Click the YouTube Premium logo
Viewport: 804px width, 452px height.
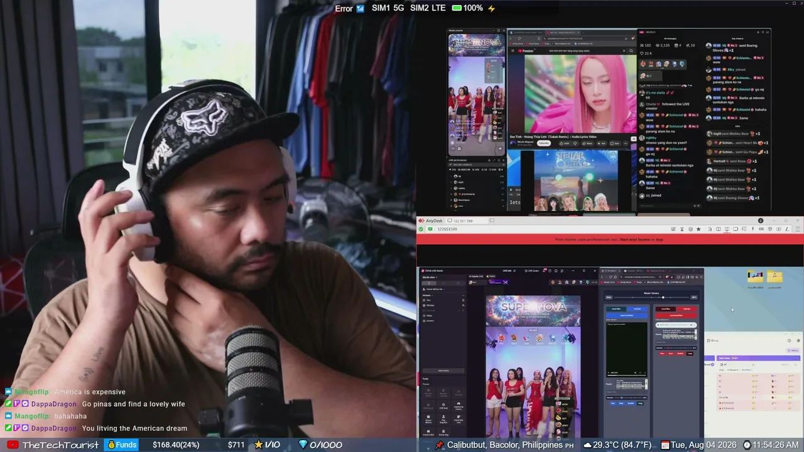[526, 51]
